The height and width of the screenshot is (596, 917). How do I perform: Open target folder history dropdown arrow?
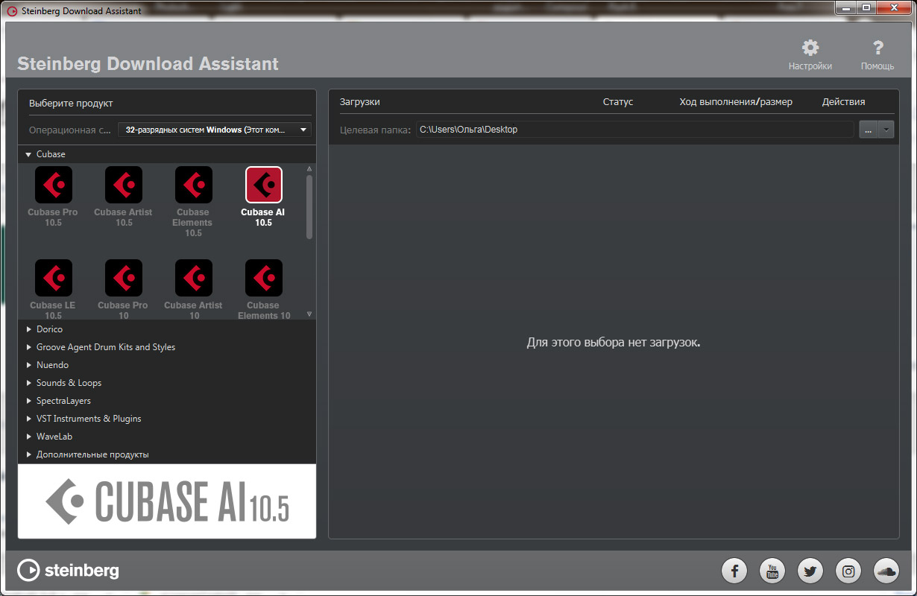[886, 130]
